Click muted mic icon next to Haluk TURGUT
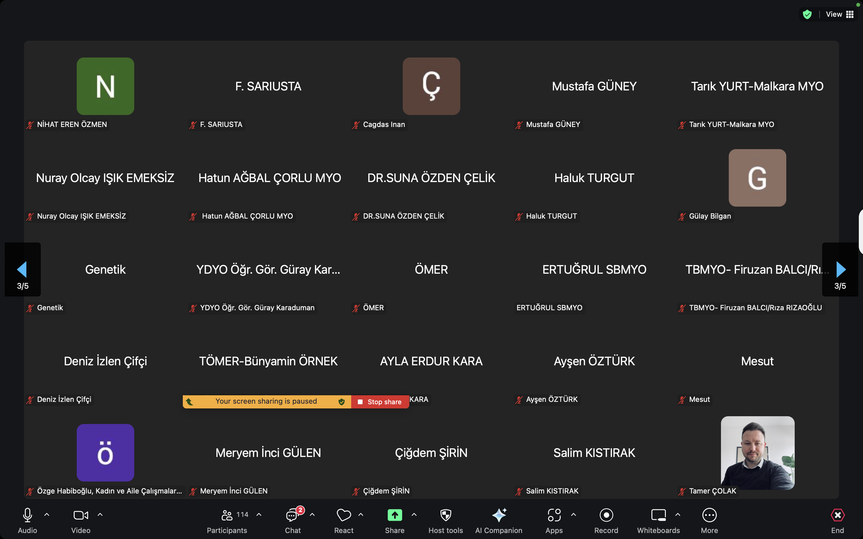Screen dimensions: 863x539 [x=519, y=216]
